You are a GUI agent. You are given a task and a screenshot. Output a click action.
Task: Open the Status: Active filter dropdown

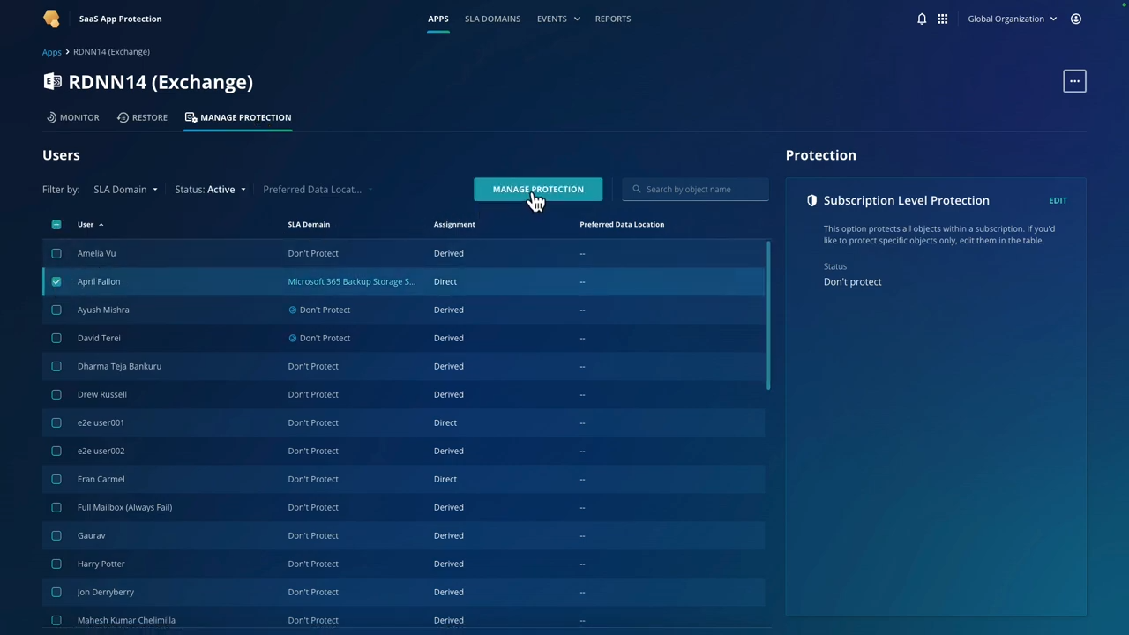(x=210, y=189)
